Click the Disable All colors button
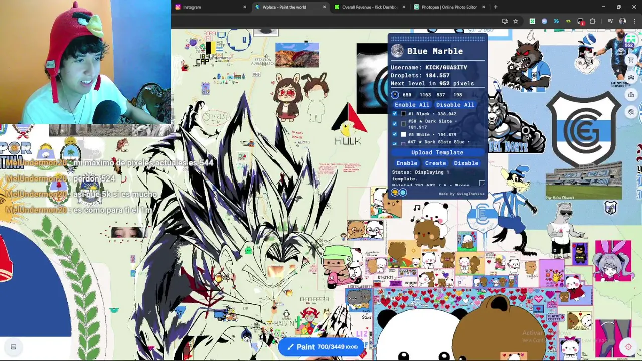Image resolution: width=642 pixels, height=361 pixels. click(455, 105)
